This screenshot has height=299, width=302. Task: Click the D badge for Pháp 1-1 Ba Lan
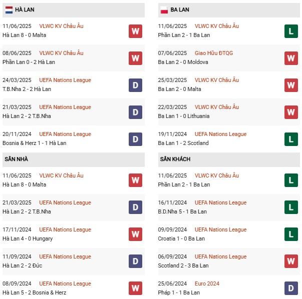click(x=291, y=288)
